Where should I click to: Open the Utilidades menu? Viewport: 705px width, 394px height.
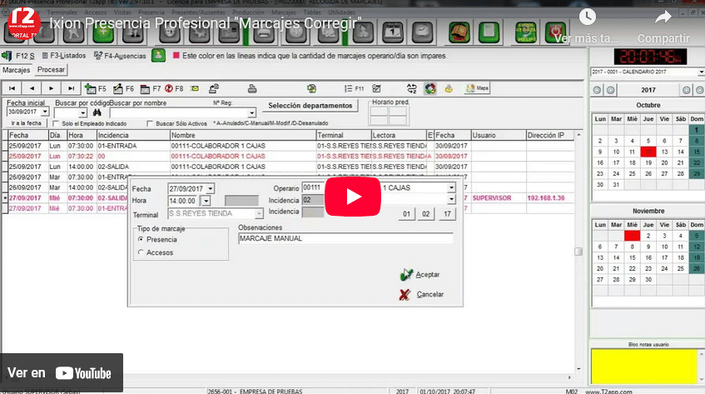click(x=342, y=12)
